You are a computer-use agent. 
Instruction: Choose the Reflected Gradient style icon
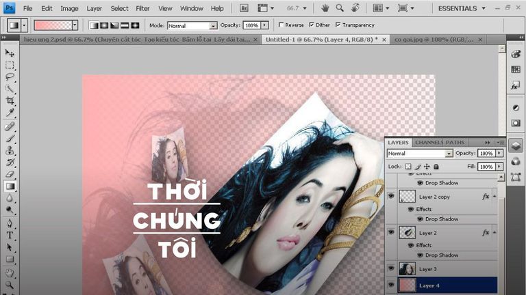pos(125,25)
